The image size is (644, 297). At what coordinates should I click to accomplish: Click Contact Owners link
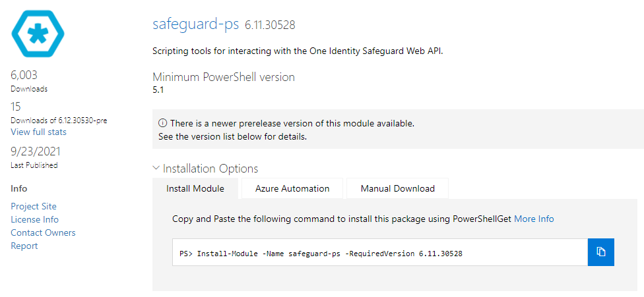(43, 232)
